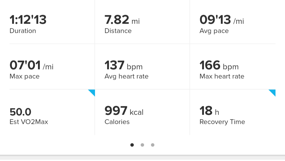Select the first page indicator dot
Screen dimensions: 285x161
point(132,145)
